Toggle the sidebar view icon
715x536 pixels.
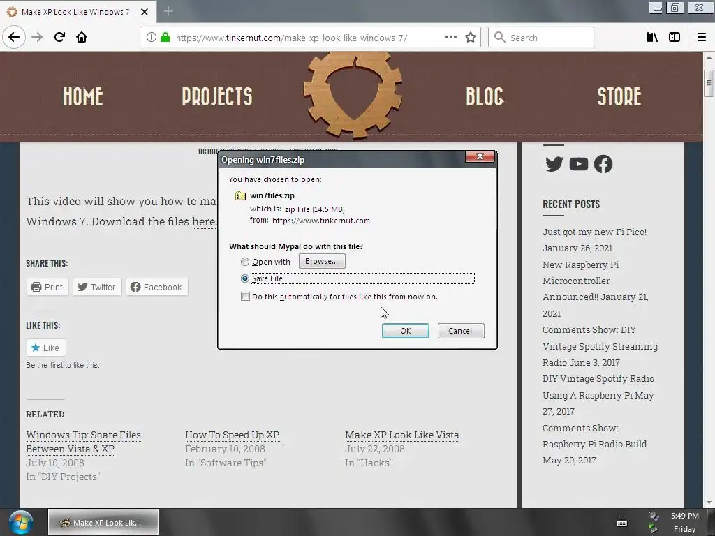[675, 38]
